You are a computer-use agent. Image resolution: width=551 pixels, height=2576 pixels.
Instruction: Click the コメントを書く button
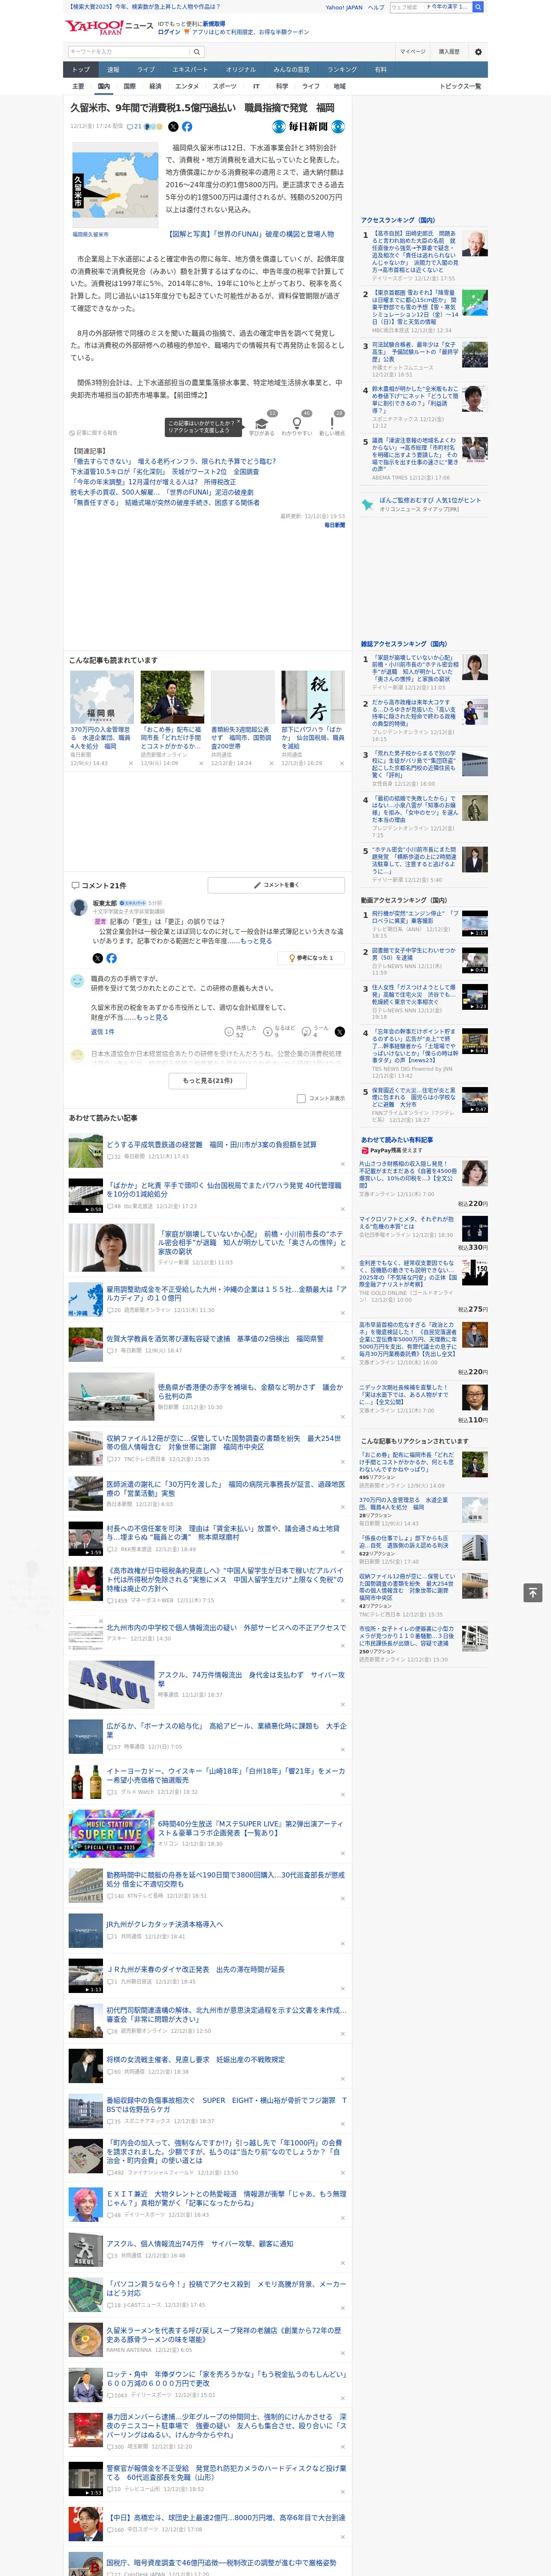click(x=276, y=885)
